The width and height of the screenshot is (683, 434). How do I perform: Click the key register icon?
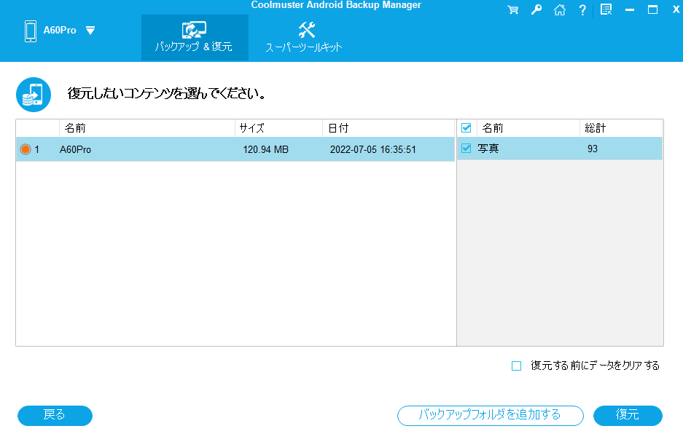coord(536,10)
